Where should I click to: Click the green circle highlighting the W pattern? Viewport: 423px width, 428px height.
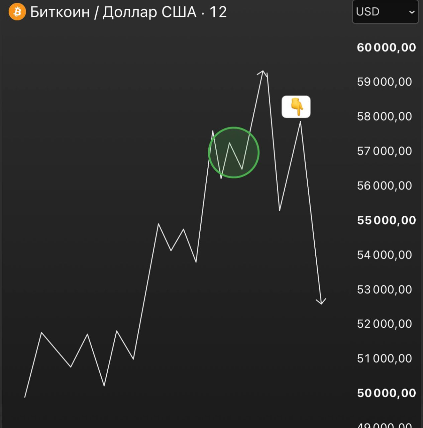tap(234, 152)
